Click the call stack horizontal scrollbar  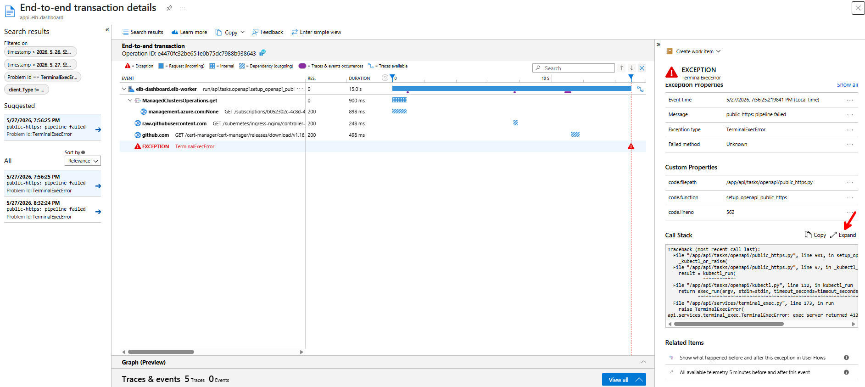pos(729,324)
